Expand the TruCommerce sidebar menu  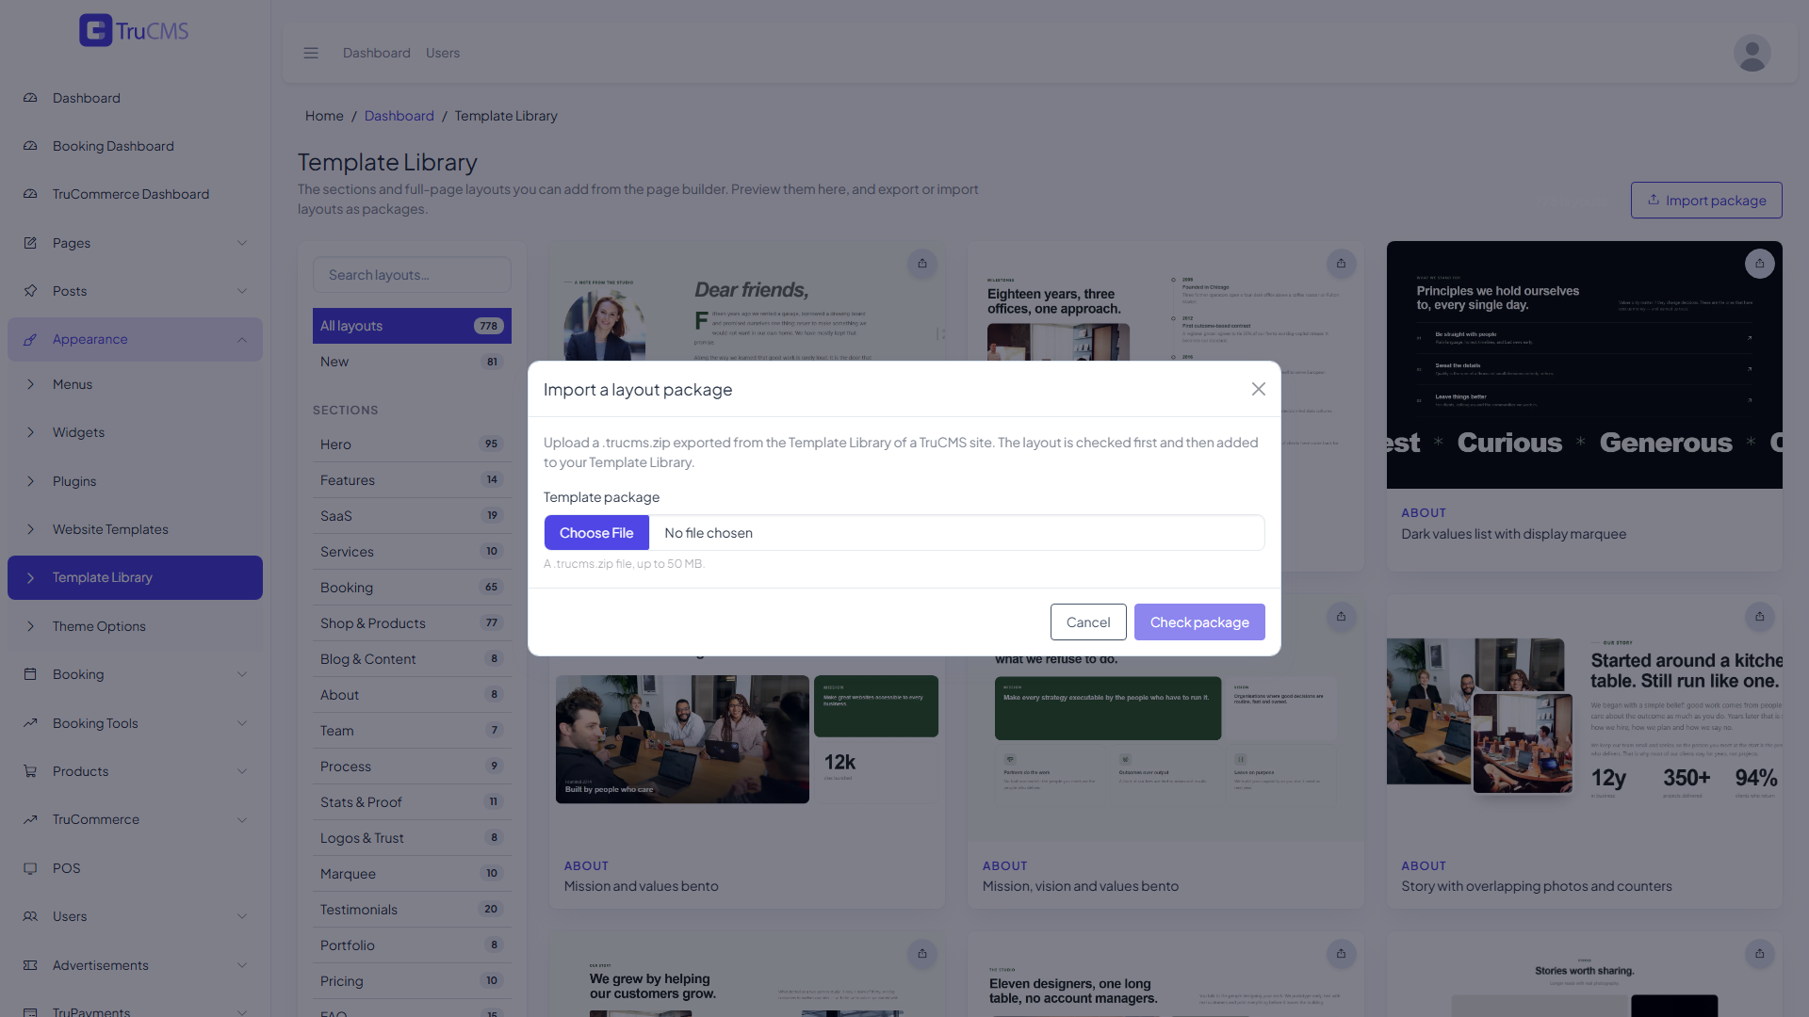(242, 819)
